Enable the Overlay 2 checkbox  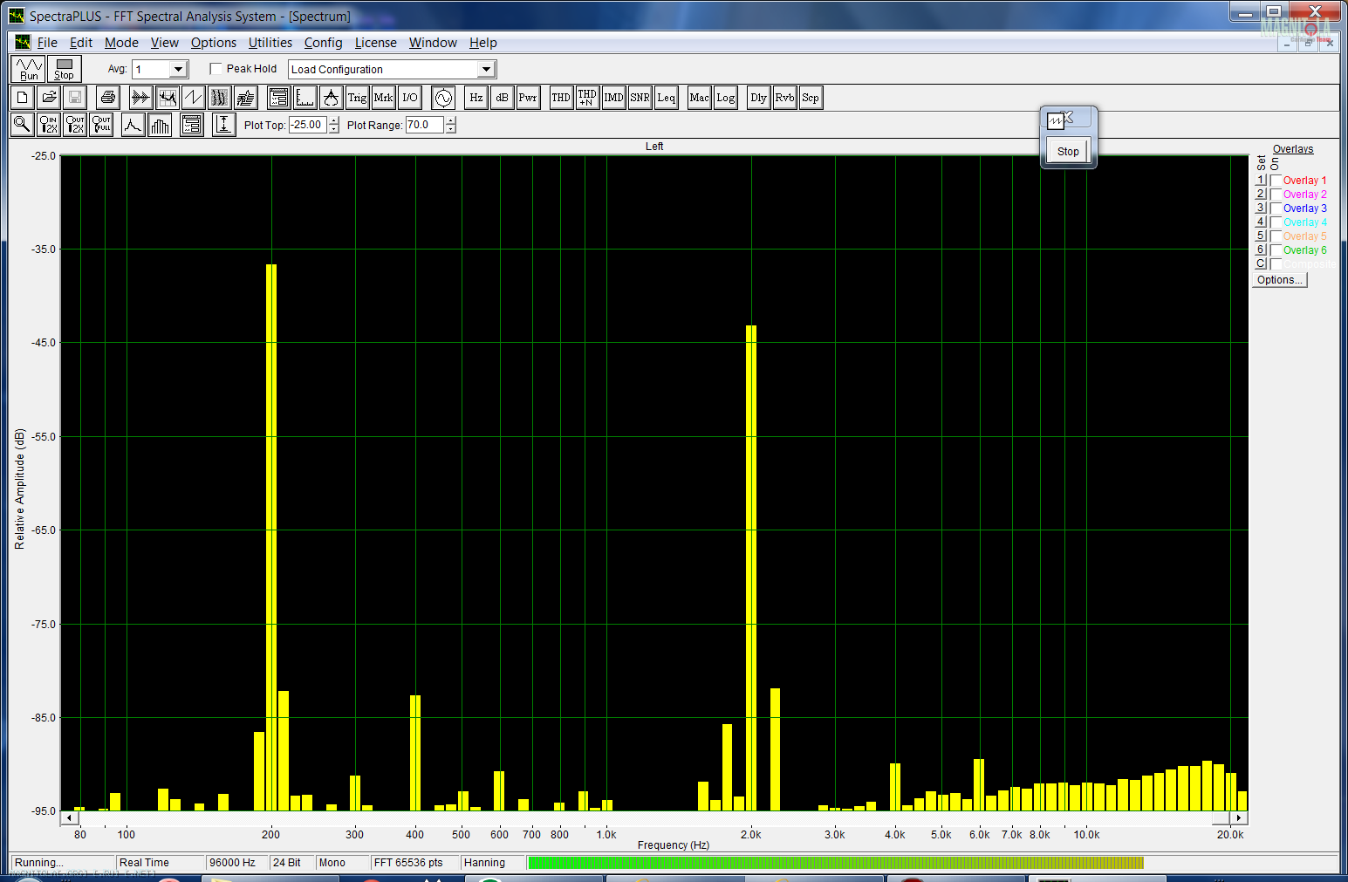pos(1276,195)
